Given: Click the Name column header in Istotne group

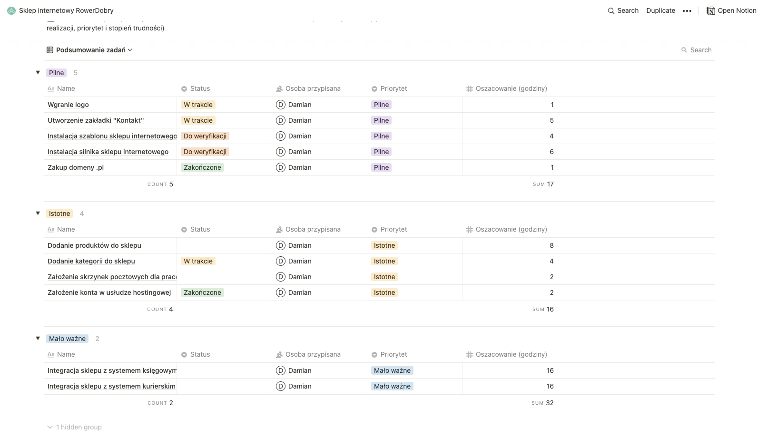Looking at the screenshot, I should click(x=66, y=230).
